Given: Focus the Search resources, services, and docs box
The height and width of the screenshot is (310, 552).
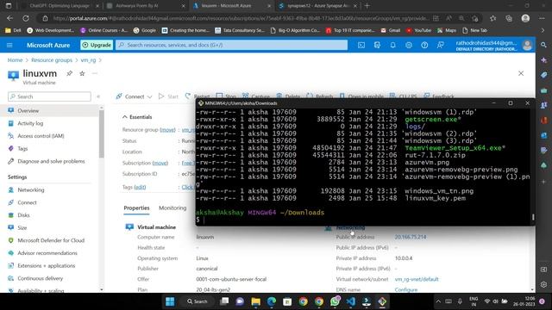Looking at the screenshot, I should coord(232,45).
